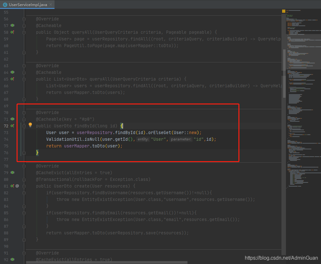
Task: Click the @ gutter icon on line 81
Action: 17,186
